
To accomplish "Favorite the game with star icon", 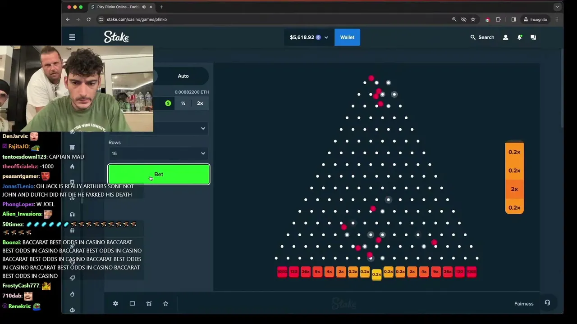I will [x=165, y=304].
